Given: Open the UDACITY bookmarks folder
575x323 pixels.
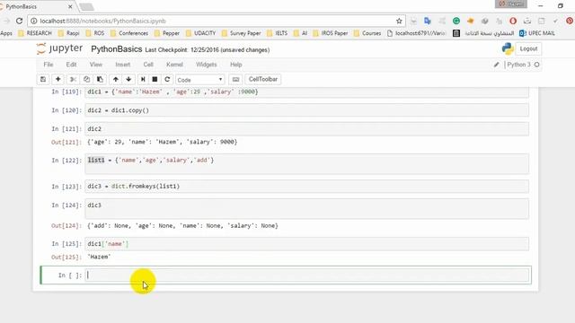Looking at the screenshot, I should click(200, 33).
